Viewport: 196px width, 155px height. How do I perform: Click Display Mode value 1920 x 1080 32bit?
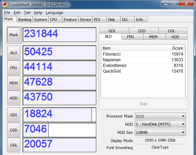(160, 140)
